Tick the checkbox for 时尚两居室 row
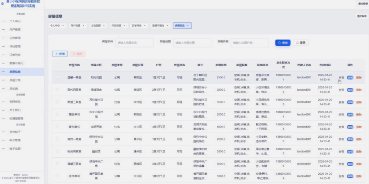This screenshot has width=369, height=184. 58,151
